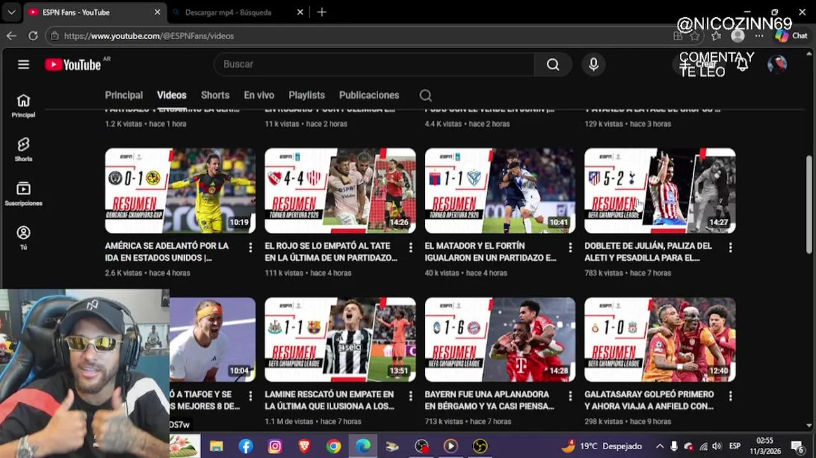Open the Copilot Chat button
This screenshot has height=458, width=816.
791,36
